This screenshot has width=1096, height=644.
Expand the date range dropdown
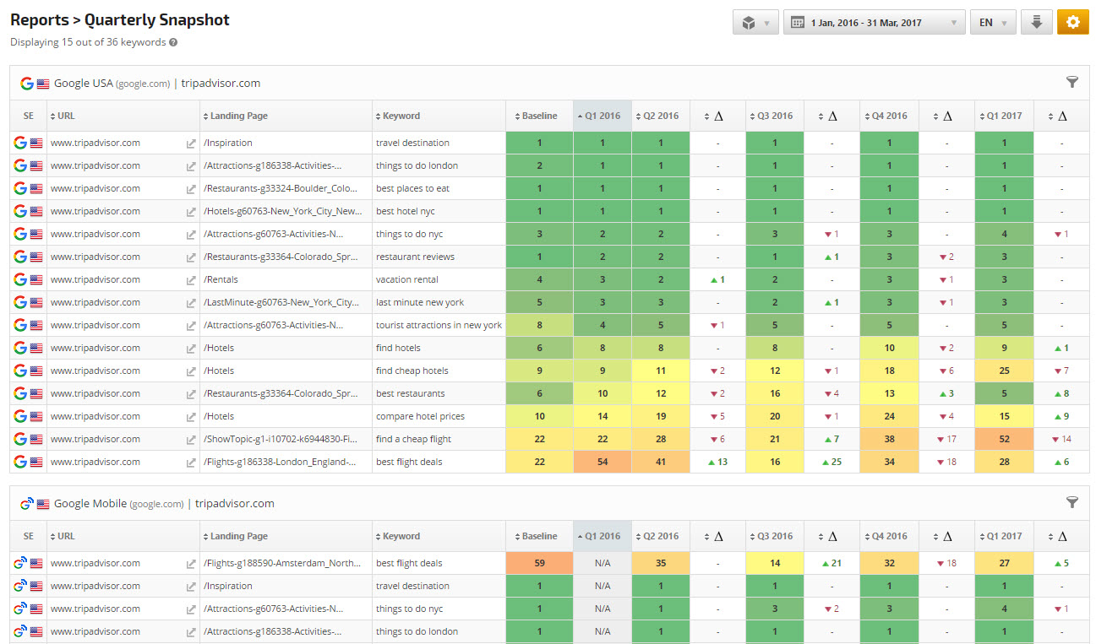click(954, 23)
